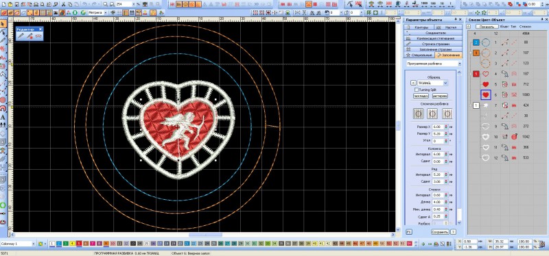The height and width of the screenshot is (256, 549).
Task: Click the New design icon in top toolbar
Action: coord(4,4)
